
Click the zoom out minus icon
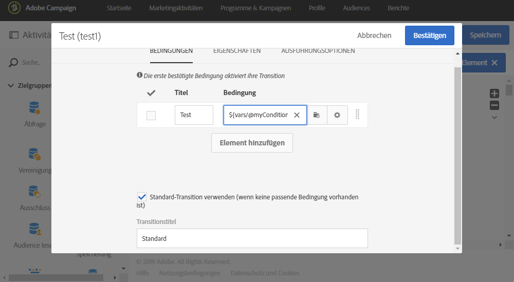coord(494,105)
